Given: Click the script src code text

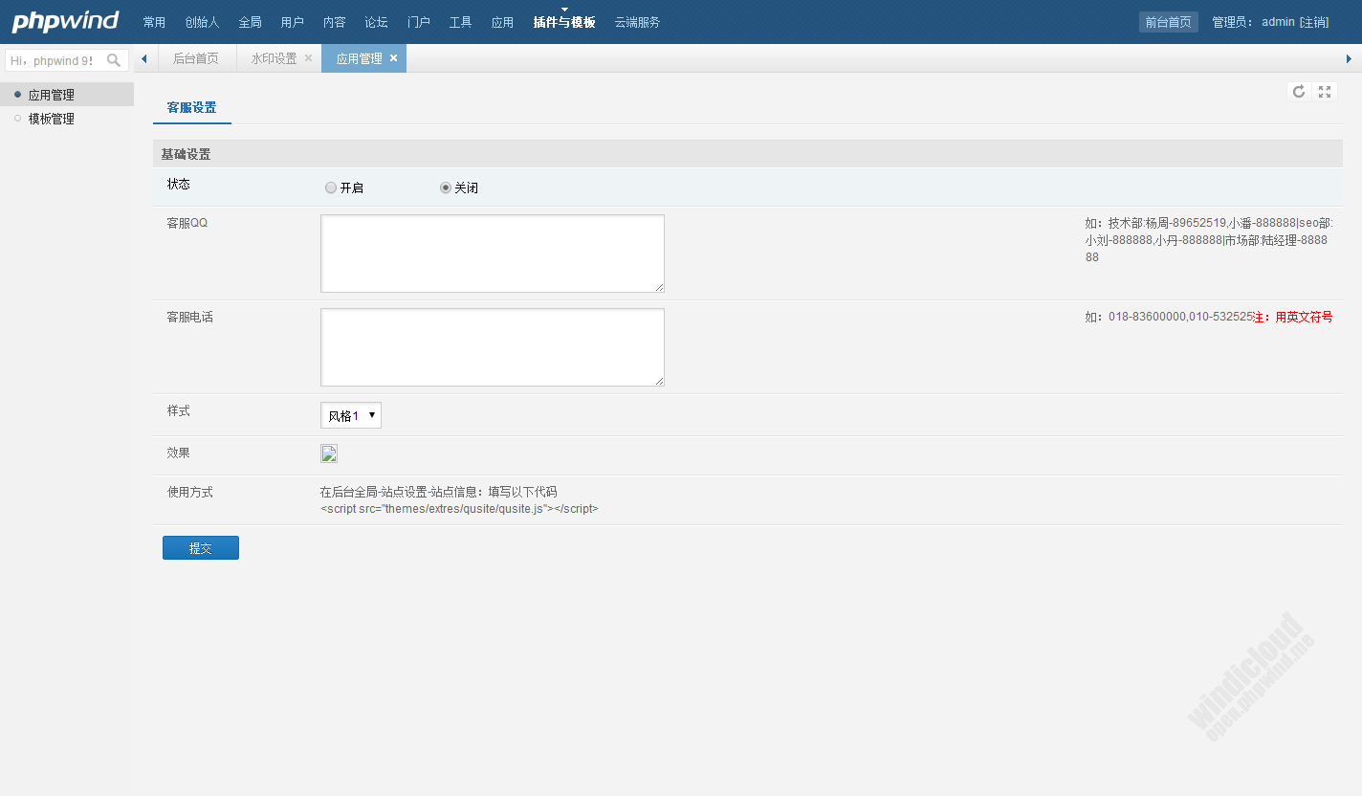Looking at the screenshot, I should tap(459, 509).
